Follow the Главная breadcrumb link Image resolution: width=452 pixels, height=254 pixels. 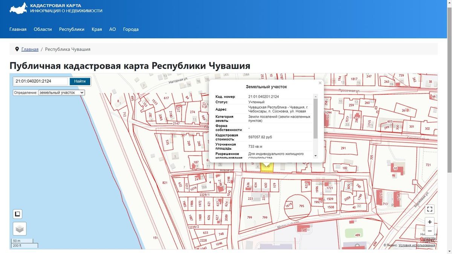tap(30, 49)
